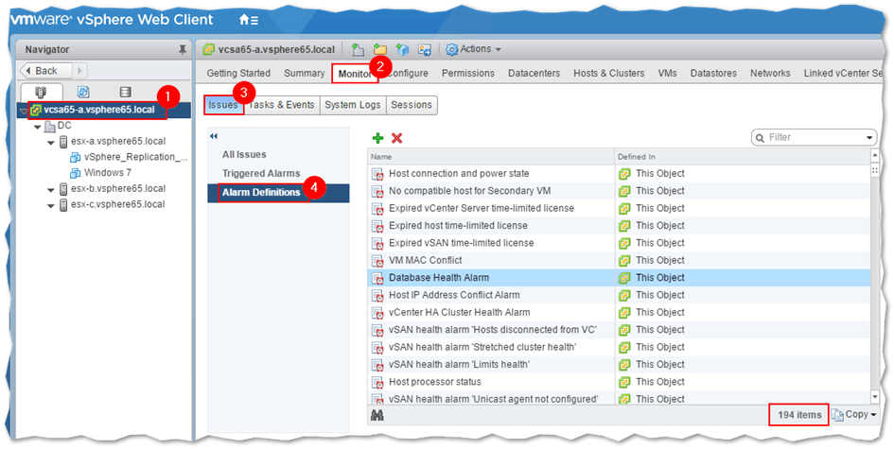Open the Datacenters tab
894x449 pixels.
tap(535, 74)
